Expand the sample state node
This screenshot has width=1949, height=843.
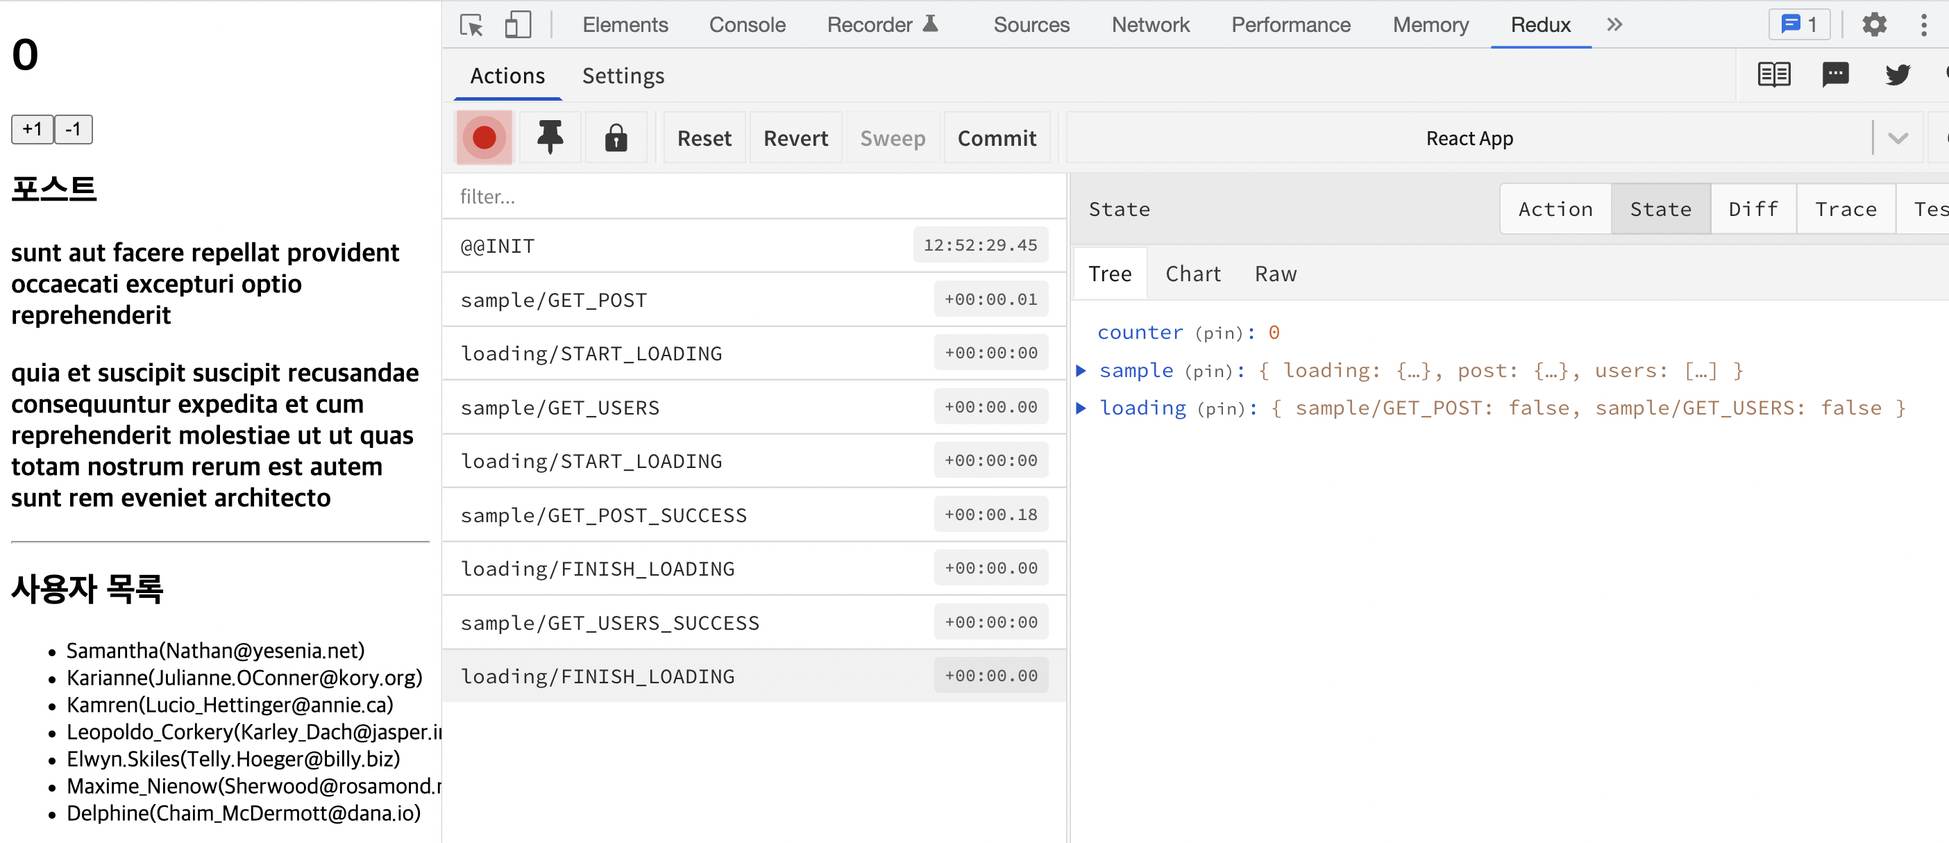[1081, 370]
